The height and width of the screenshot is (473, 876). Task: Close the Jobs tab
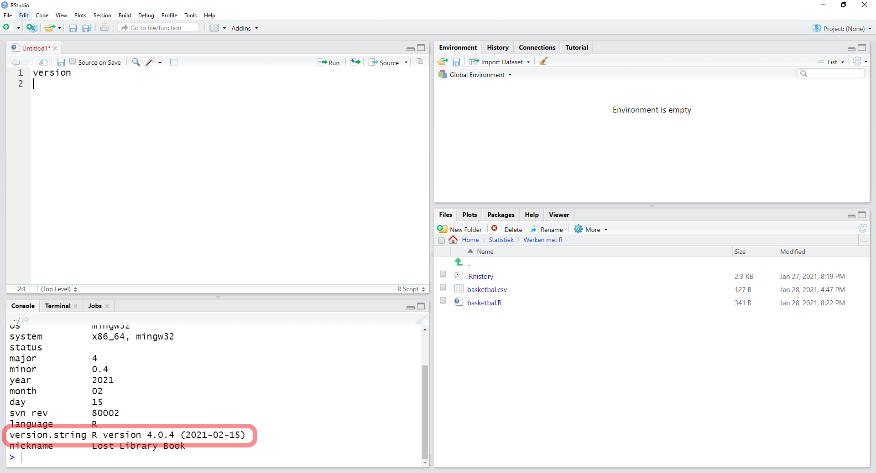pos(107,306)
